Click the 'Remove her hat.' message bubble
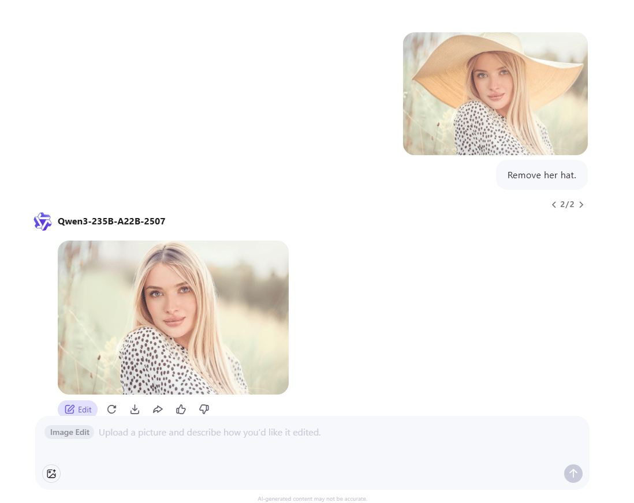The width and height of the screenshot is (634, 503). coord(542,175)
